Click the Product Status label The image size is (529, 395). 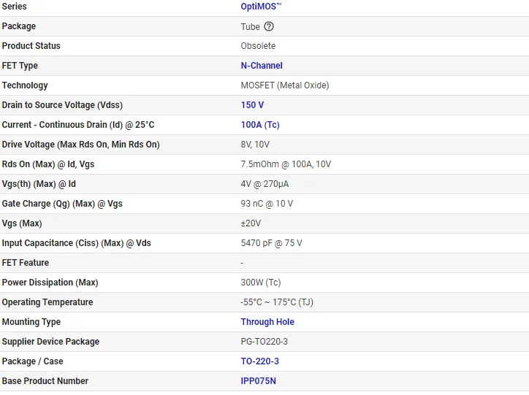point(31,46)
